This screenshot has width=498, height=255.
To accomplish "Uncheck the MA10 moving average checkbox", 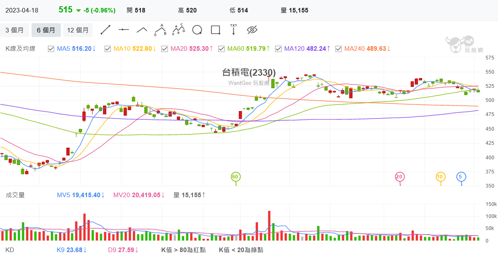I will tap(108, 49).
